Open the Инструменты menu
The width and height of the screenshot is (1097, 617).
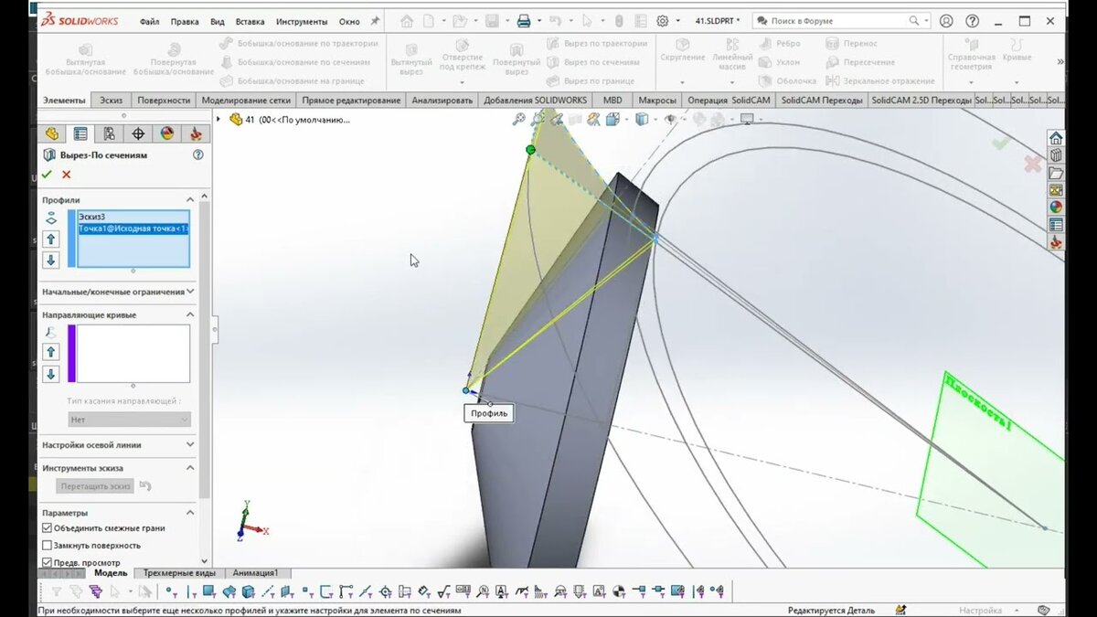point(302,21)
